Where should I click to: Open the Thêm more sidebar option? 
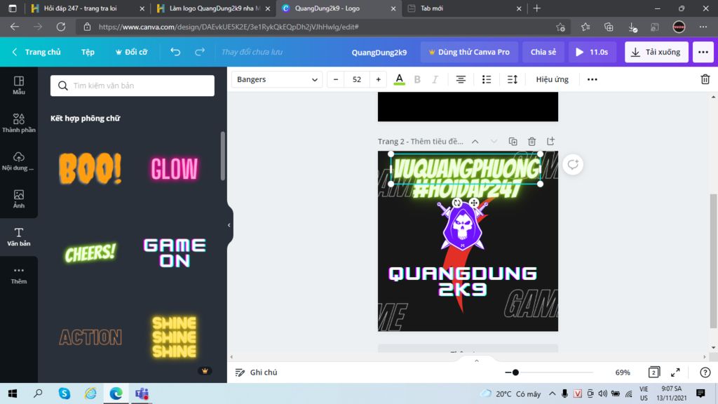(x=19, y=275)
